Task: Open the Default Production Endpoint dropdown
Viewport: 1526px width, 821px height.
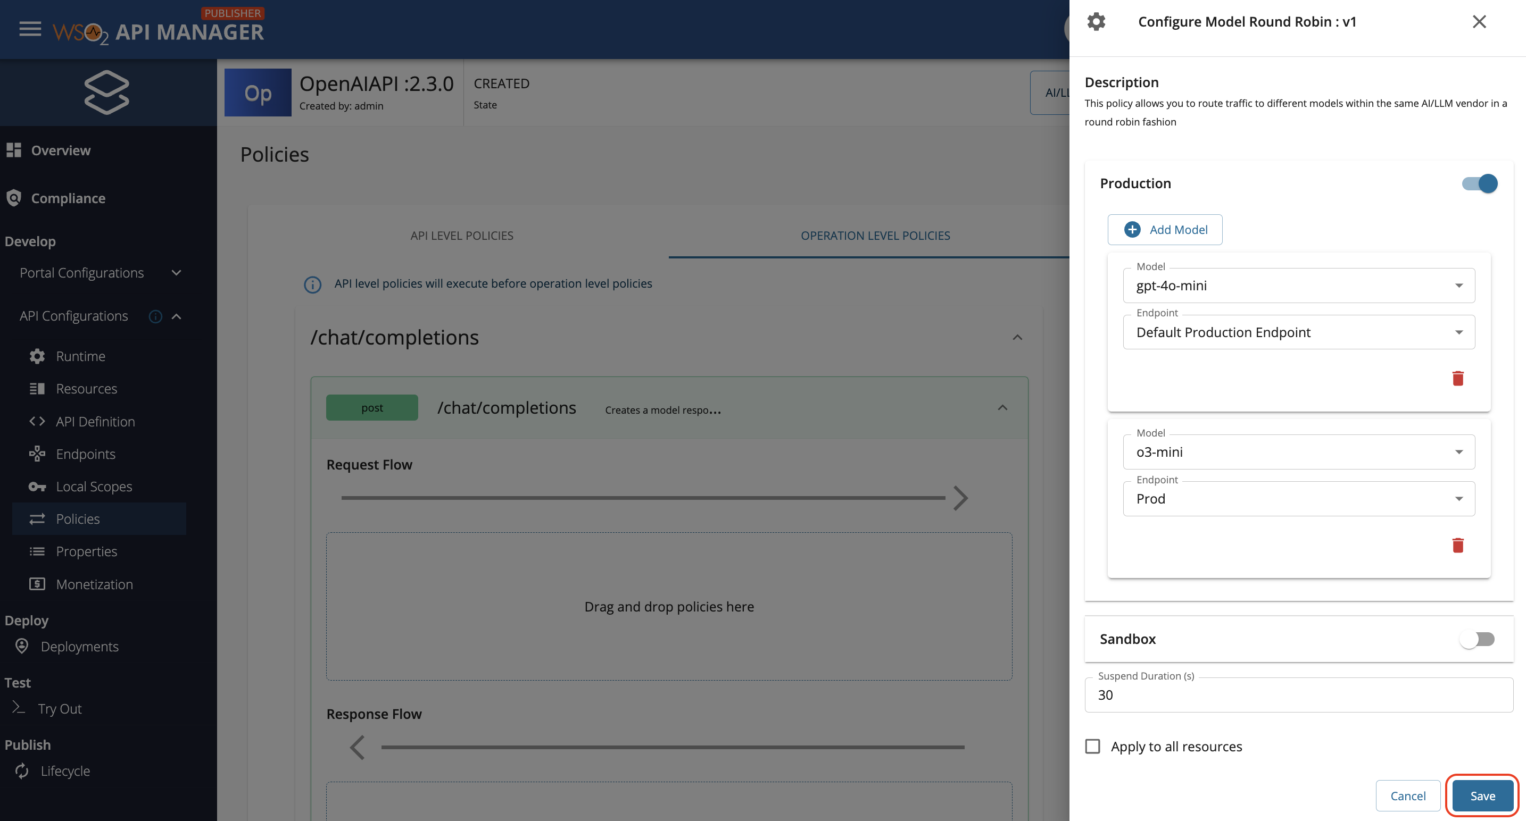Action: (x=1299, y=333)
